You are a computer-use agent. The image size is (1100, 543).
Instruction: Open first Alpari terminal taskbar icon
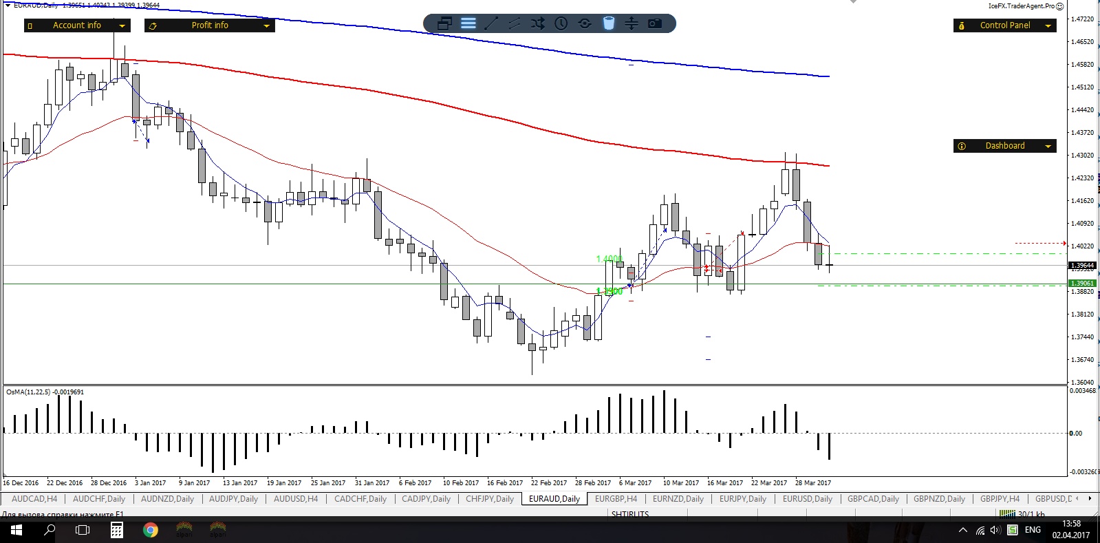[184, 530]
